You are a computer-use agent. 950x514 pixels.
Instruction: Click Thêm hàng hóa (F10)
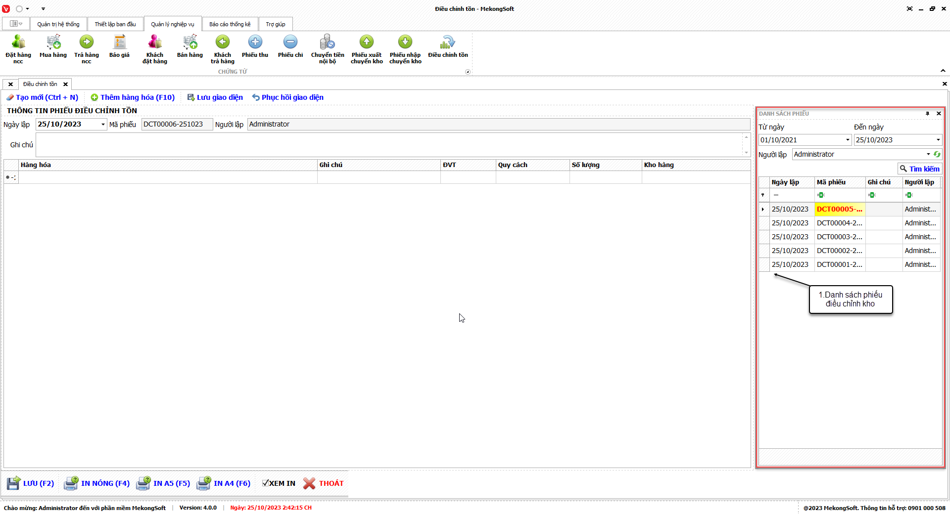pos(133,97)
